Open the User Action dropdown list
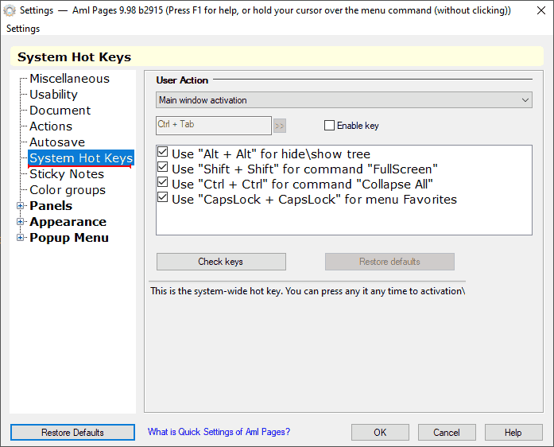Screen dimensions: 554x447 tap(344, 100)
